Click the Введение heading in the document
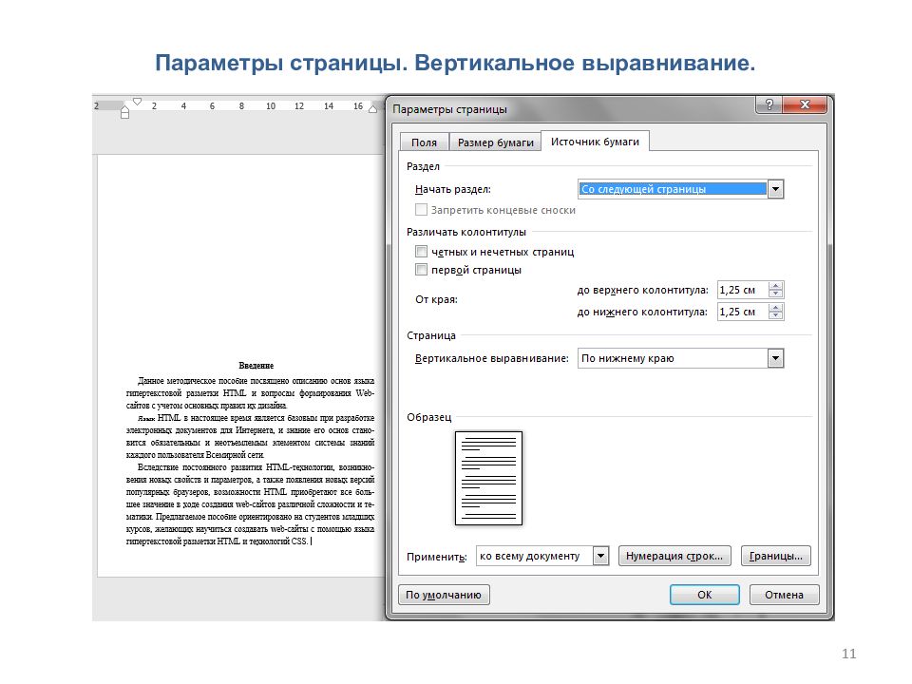The image size is (912, 684). point(256,366)
